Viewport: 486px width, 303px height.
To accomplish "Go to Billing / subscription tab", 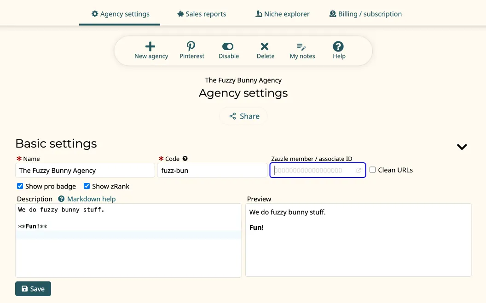I will pyautogui.click(x=365, y=14).
